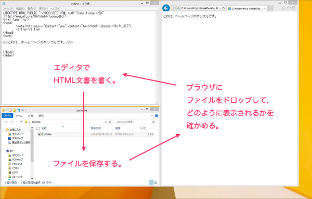Uncheck the index file checkbox
The height and width of the screenshot is (199, 312).
click(39, 135)
